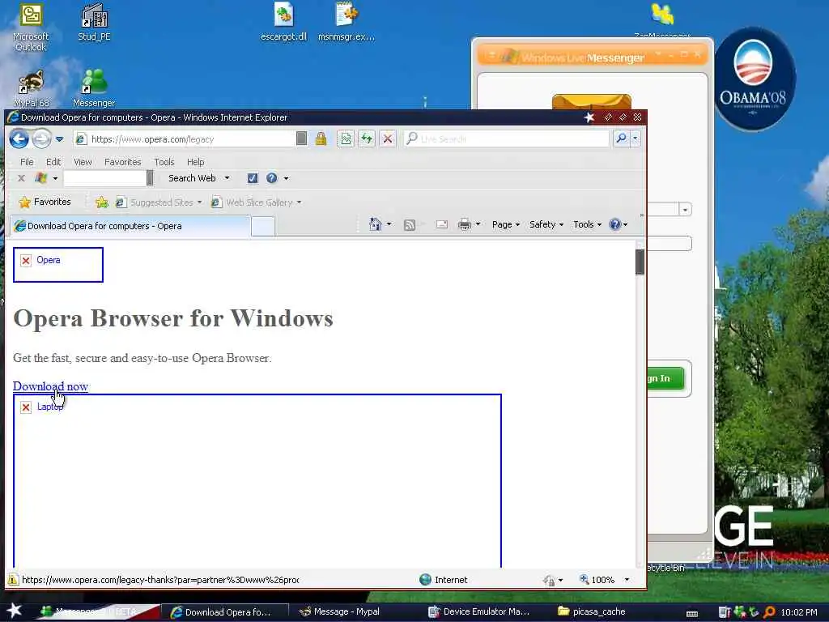Click the Home icon in command bar
829x622 pixels.
click(375, 224)
